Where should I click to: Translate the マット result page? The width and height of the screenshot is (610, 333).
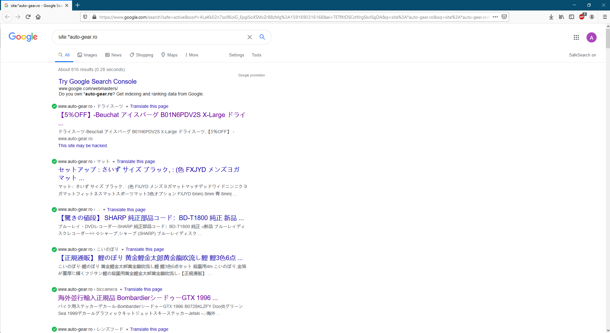tap(136, 161)
